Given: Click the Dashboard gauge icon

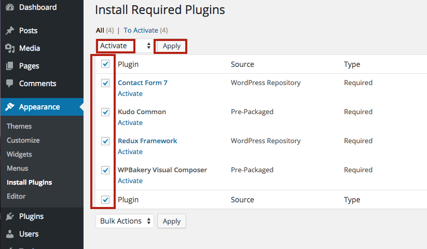Looking at the screenshot, I should (x=10, y=7).
